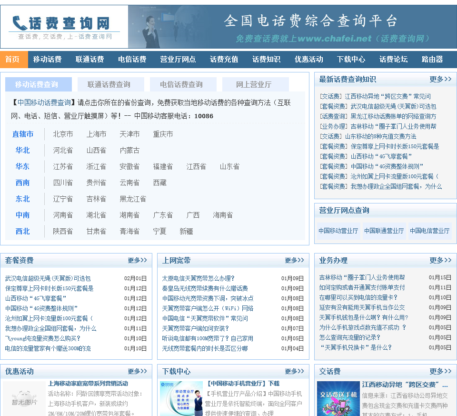Choose 四川省 in the 西南 row
Screen dimensions: 457x416
pyautogui.click(x=63, y=183)
